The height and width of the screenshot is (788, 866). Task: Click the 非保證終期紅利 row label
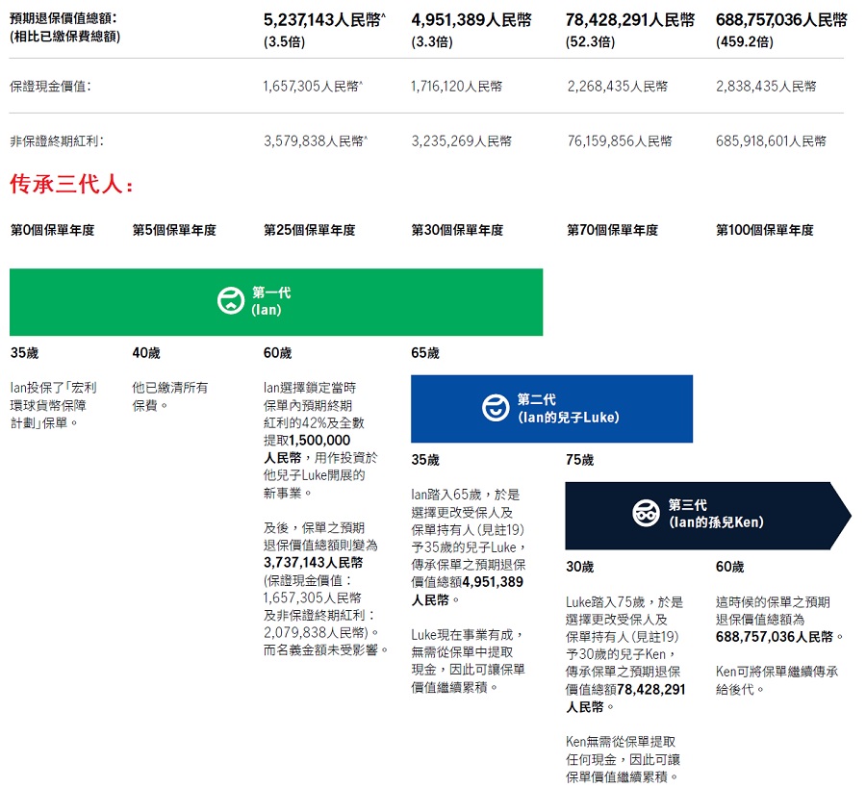tap(56, 141)
